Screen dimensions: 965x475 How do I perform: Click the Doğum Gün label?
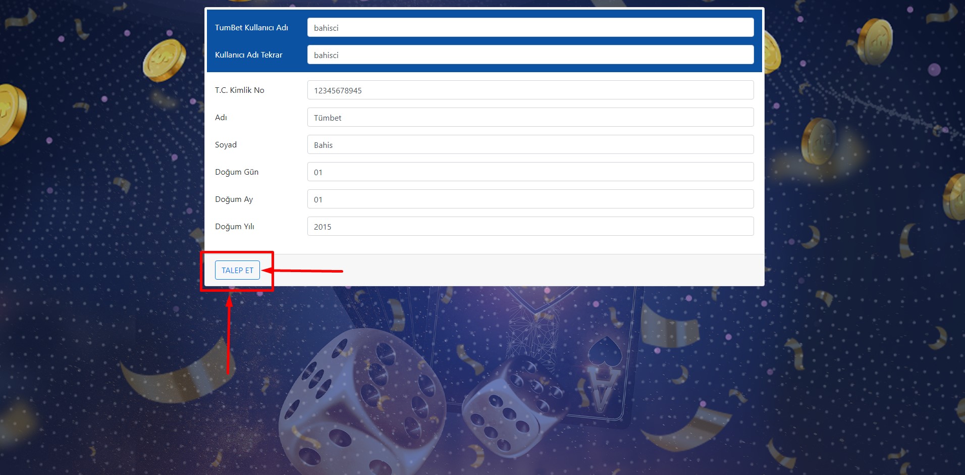236,172
